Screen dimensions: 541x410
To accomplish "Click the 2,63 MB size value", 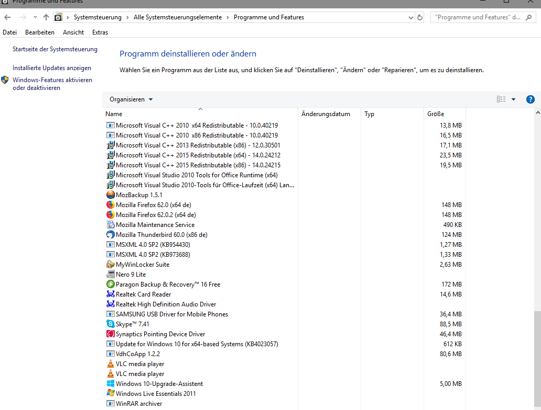I will pyautogui.click(x=451, y=265).
